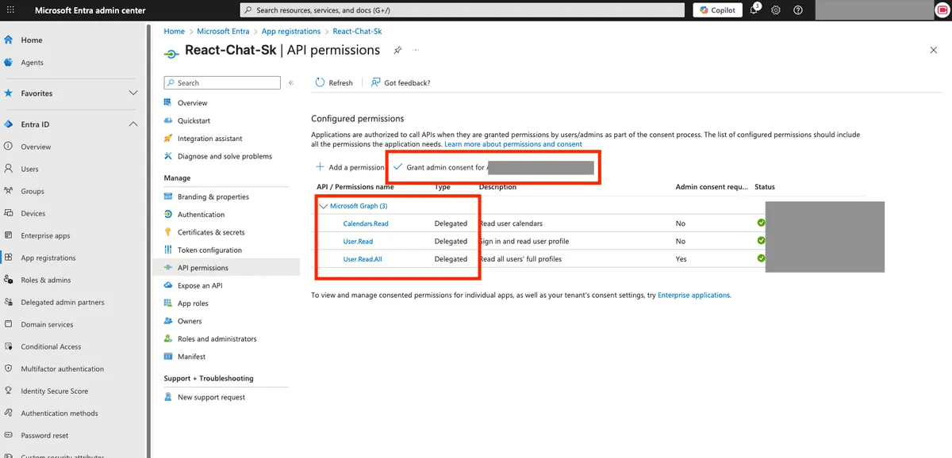Grant admin consent for the tenant
This screenshot has width=952, height=458.
tap(442, 167)
